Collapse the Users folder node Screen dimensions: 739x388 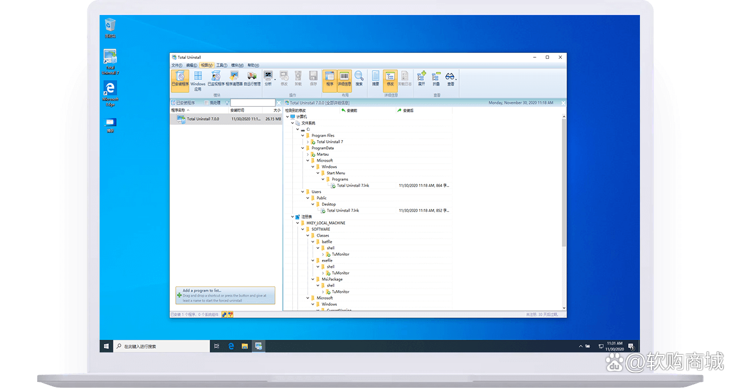pyautogui.click(x=303, y=192)
